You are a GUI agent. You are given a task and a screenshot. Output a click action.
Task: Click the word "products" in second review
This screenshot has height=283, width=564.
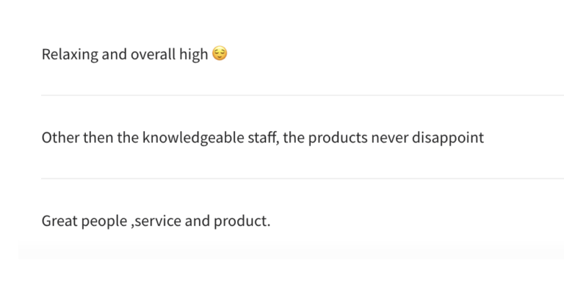(338, 138)
